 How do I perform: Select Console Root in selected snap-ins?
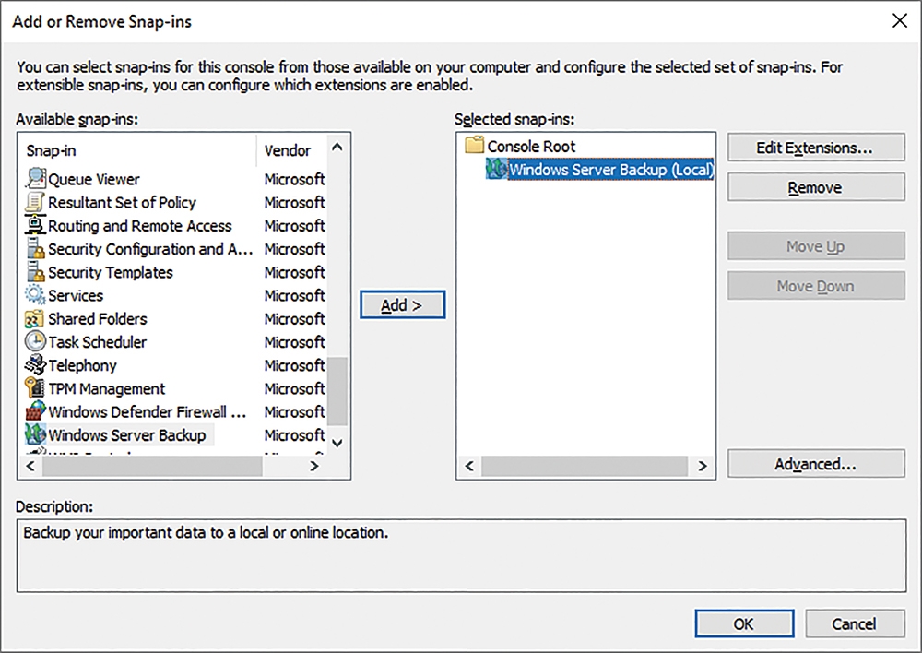[x=531, y=146]
